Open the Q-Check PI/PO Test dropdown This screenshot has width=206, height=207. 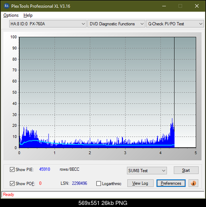coord(175,24)
